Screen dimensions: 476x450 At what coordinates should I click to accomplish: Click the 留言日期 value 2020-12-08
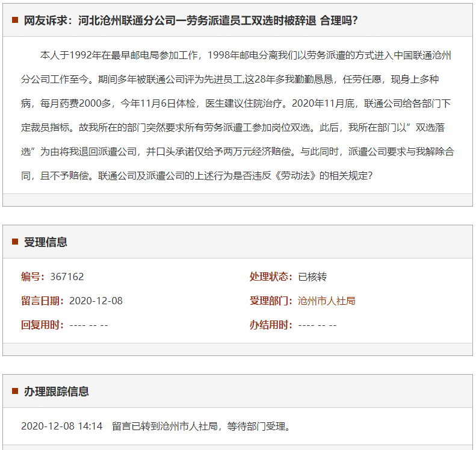point(96,301)
